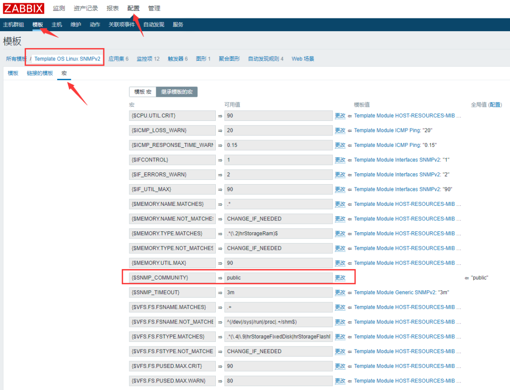Screen dimensions: 510x390
Task: Click the global value "public" text
Action: coord(479,278)
